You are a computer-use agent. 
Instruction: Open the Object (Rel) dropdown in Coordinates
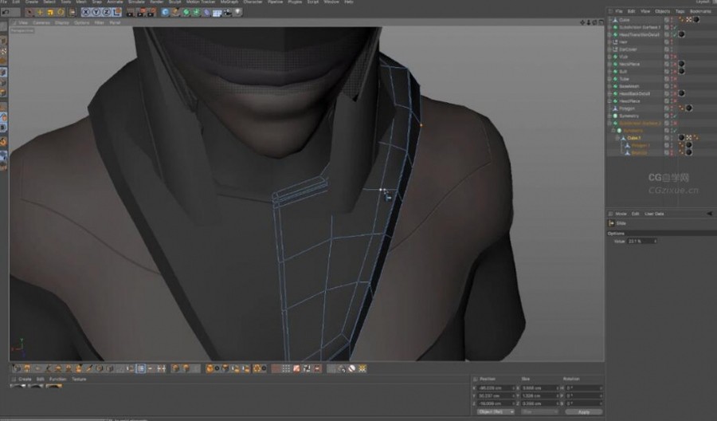tap(496, 412)
